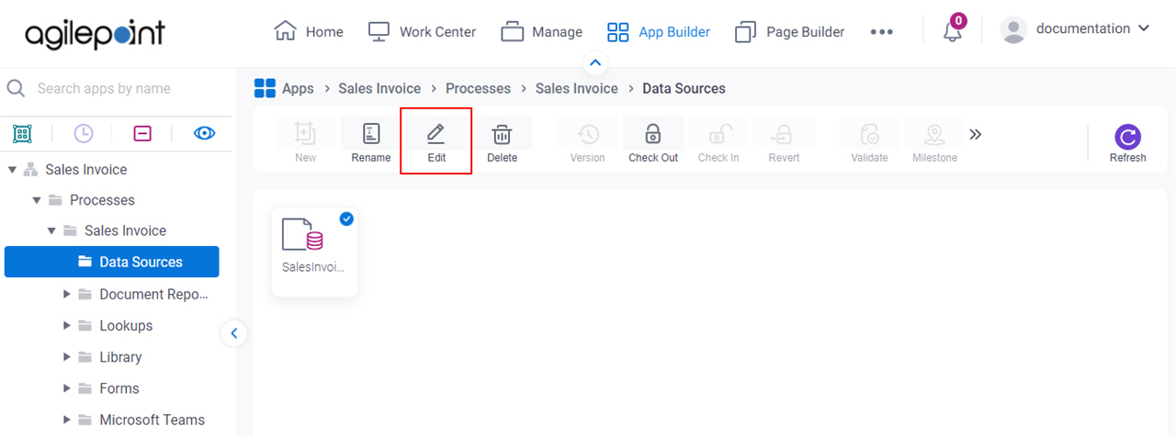Open Page Builder
This screenshot has height=437, width=1176.
coord(789,31)
